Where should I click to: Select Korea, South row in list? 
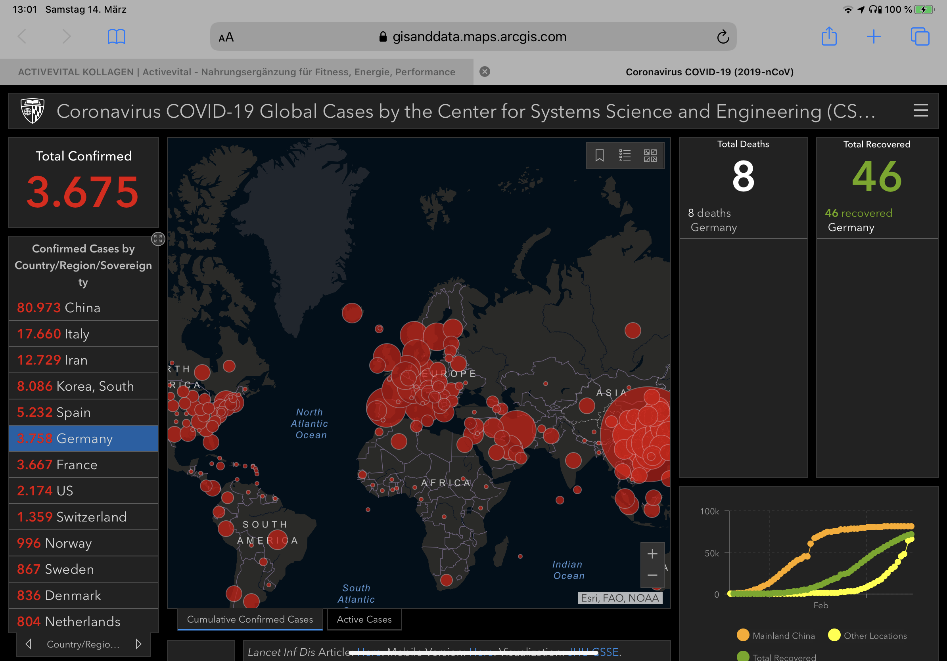coord(83,386)
